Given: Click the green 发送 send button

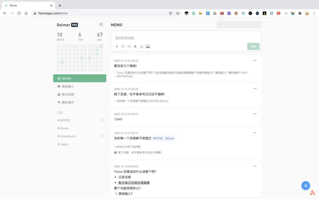Looking at the screenshot, I should tap(253, 47).
